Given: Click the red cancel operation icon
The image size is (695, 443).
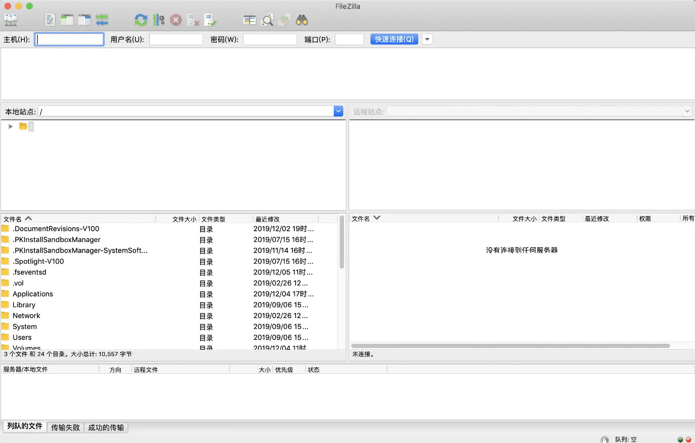Looking at the screenshot, I should (176, 20).
